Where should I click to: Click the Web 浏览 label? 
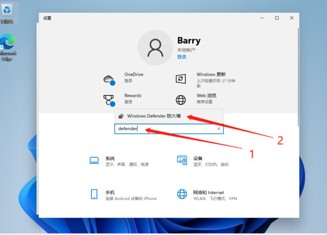click(x=206, y=95)
